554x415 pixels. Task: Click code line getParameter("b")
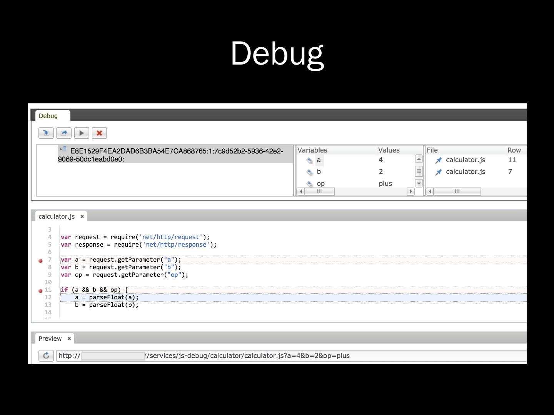point(121,267)
